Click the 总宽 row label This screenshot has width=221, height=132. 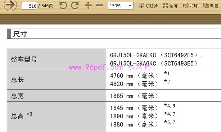coord(18,96)
